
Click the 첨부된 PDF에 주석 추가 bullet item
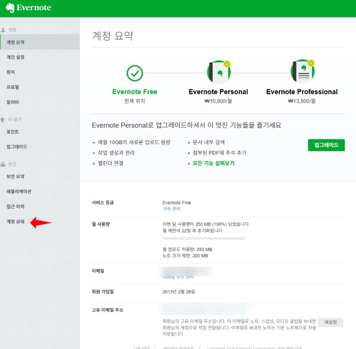(x=220, y=153)
